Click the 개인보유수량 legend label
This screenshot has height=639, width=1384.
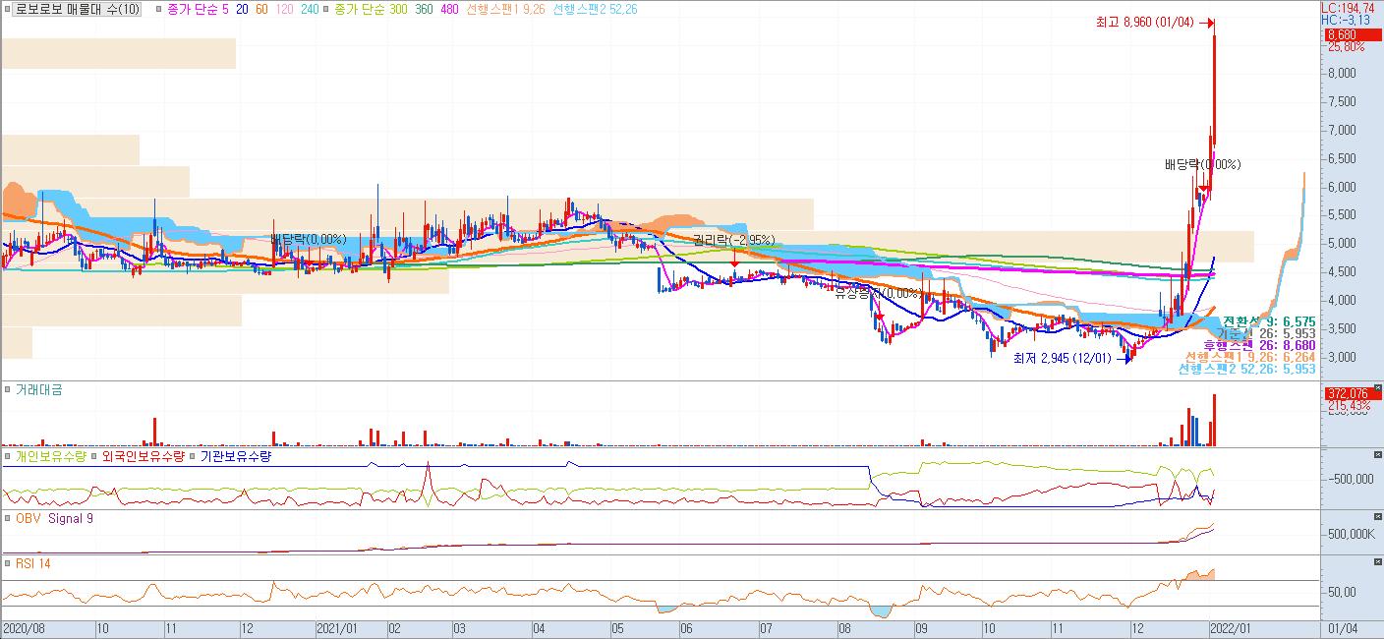[49, 457]
